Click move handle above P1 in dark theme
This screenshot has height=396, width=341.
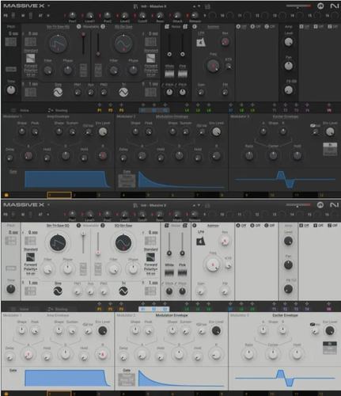[100, 105]
